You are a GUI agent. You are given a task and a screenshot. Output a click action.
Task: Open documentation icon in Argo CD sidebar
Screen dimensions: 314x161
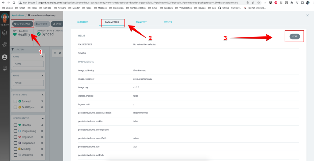coord(5,68)
